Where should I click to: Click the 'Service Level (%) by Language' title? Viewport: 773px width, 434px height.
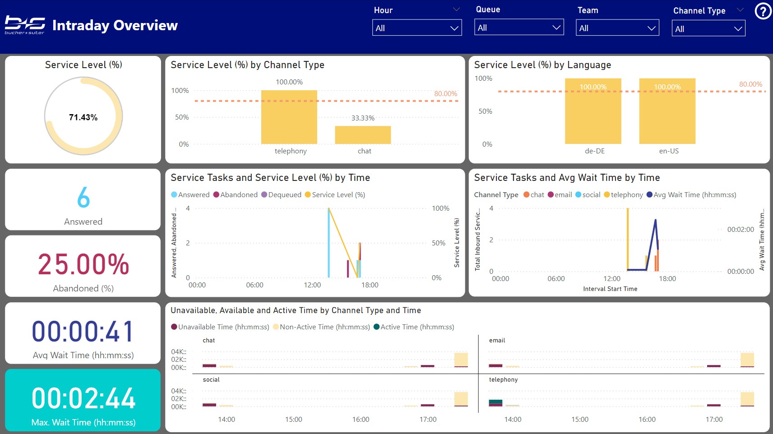point(542,65)
